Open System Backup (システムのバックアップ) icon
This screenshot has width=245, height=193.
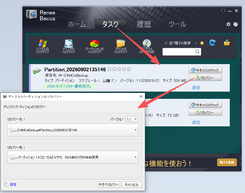[x=42, y=46]
